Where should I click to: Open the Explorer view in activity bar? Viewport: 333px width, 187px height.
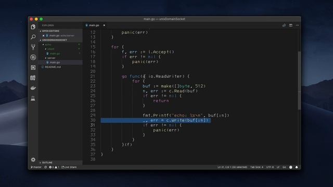pyautogui.click(x=33, y=26)
